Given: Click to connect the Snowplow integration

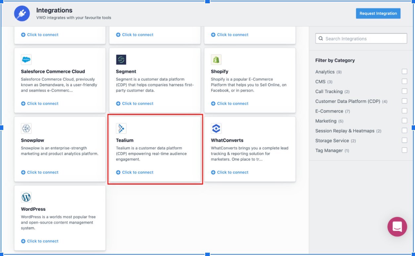Looking at the screenshot, I should [40, 172].
